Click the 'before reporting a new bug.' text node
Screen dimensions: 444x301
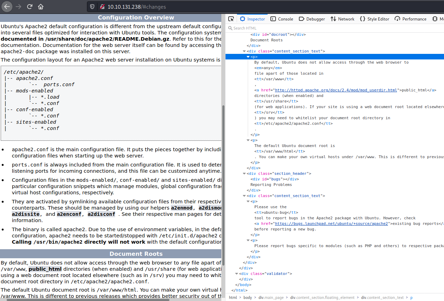click(x=285, y=229)
